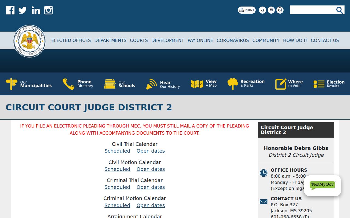
Task: Select the medium font size button
Action: click(x=271, y=10)
